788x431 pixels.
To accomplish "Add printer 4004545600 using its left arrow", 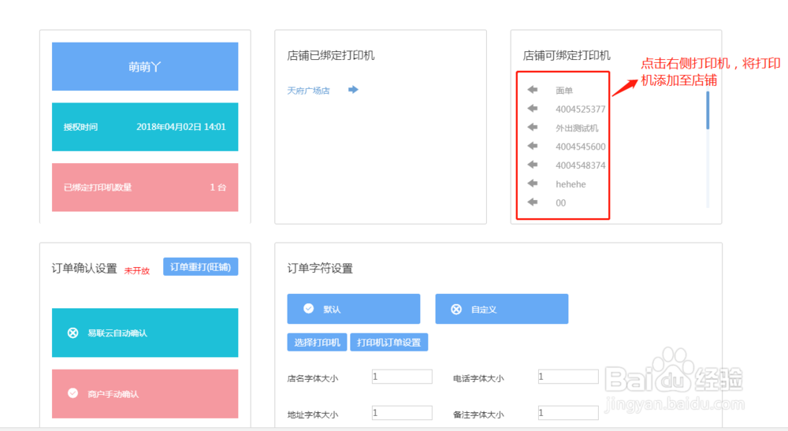I will (x=533, y=147).
